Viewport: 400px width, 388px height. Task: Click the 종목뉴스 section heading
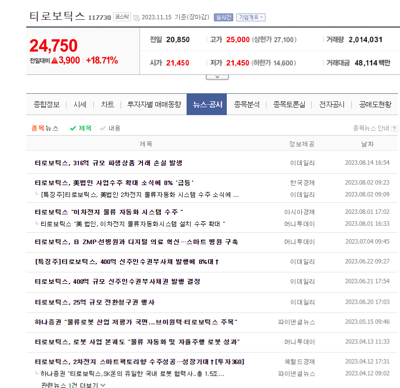(45, 128)
